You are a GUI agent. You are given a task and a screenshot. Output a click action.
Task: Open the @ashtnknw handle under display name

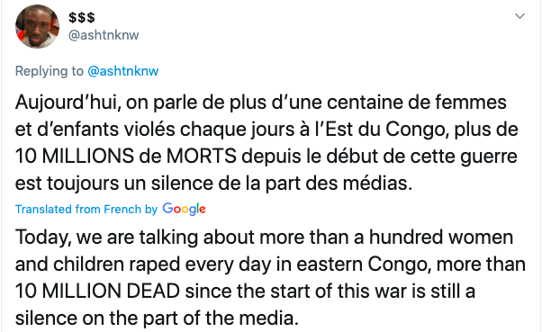click(104, 35)
